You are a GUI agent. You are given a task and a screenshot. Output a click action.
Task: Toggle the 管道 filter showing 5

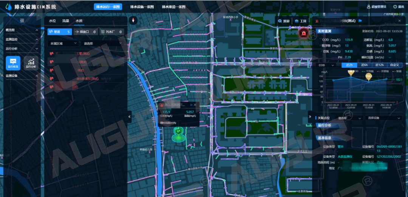[59, 32]
